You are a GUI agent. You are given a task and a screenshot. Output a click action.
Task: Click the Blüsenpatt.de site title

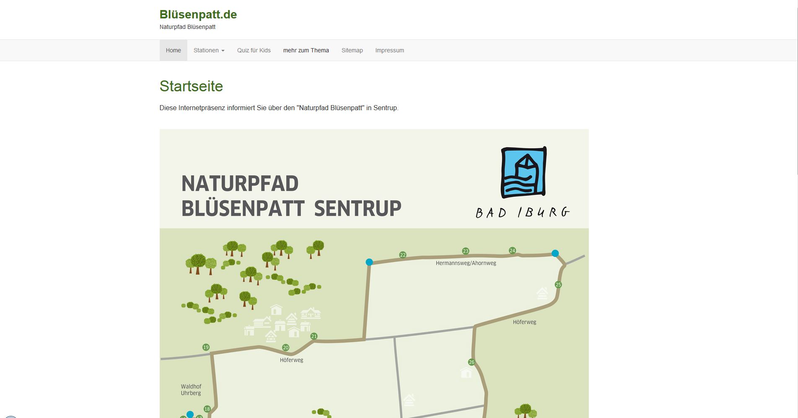pos(198,14)
